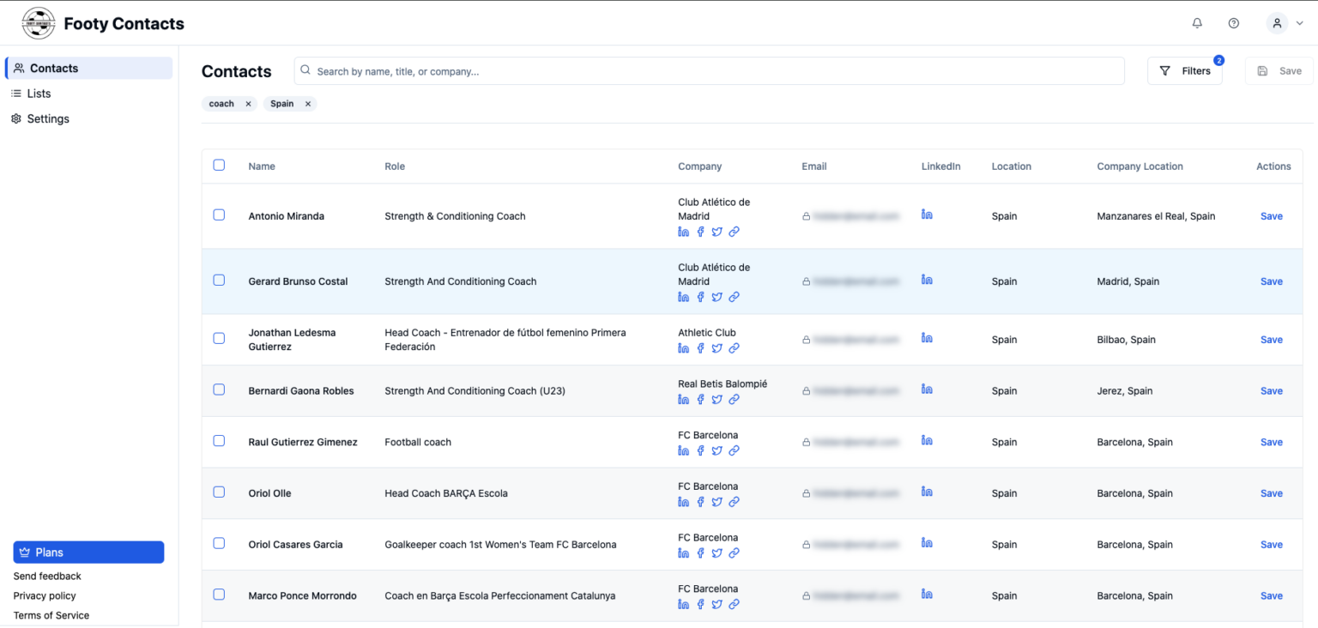Open Antonio Miranda's LinkedIn profile icon
Image resolution: width=1318 pixels, height=628 pixels.
(x=927, y=214)
